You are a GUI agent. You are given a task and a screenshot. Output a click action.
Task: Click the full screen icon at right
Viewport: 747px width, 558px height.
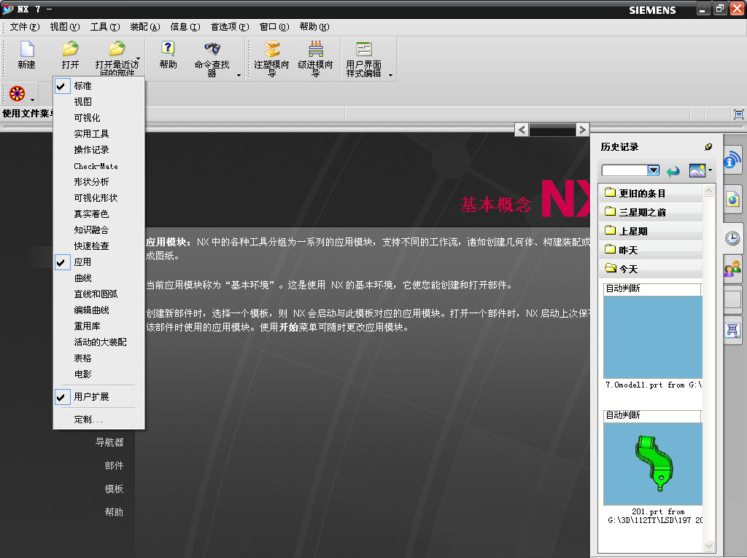pos(738,114)
